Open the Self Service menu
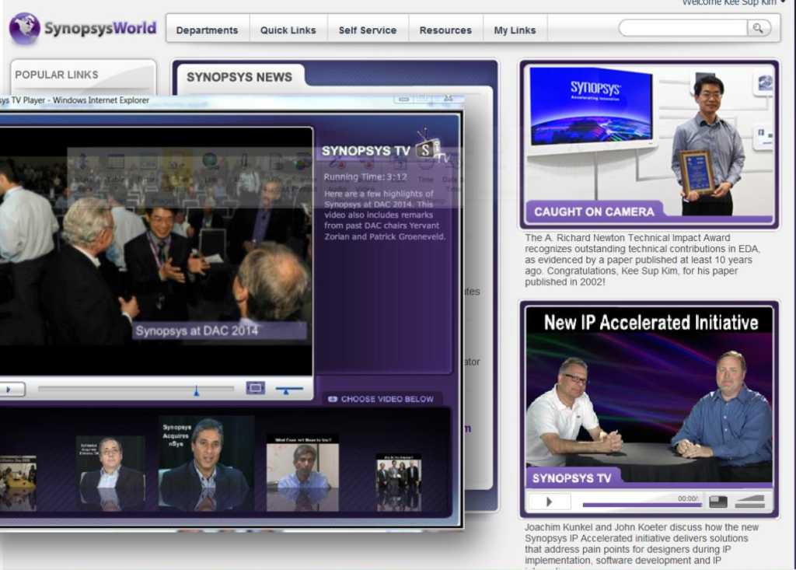796x570 pixels. [x=368, y=30]
